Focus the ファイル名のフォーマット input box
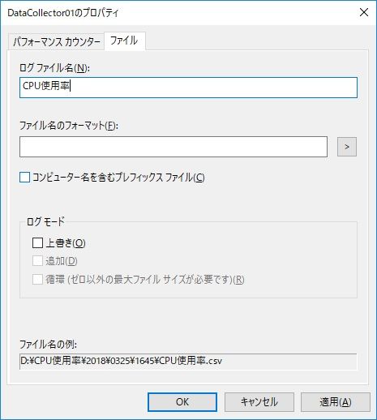Viewport: 377px width, 420px height. coord(174,147)
